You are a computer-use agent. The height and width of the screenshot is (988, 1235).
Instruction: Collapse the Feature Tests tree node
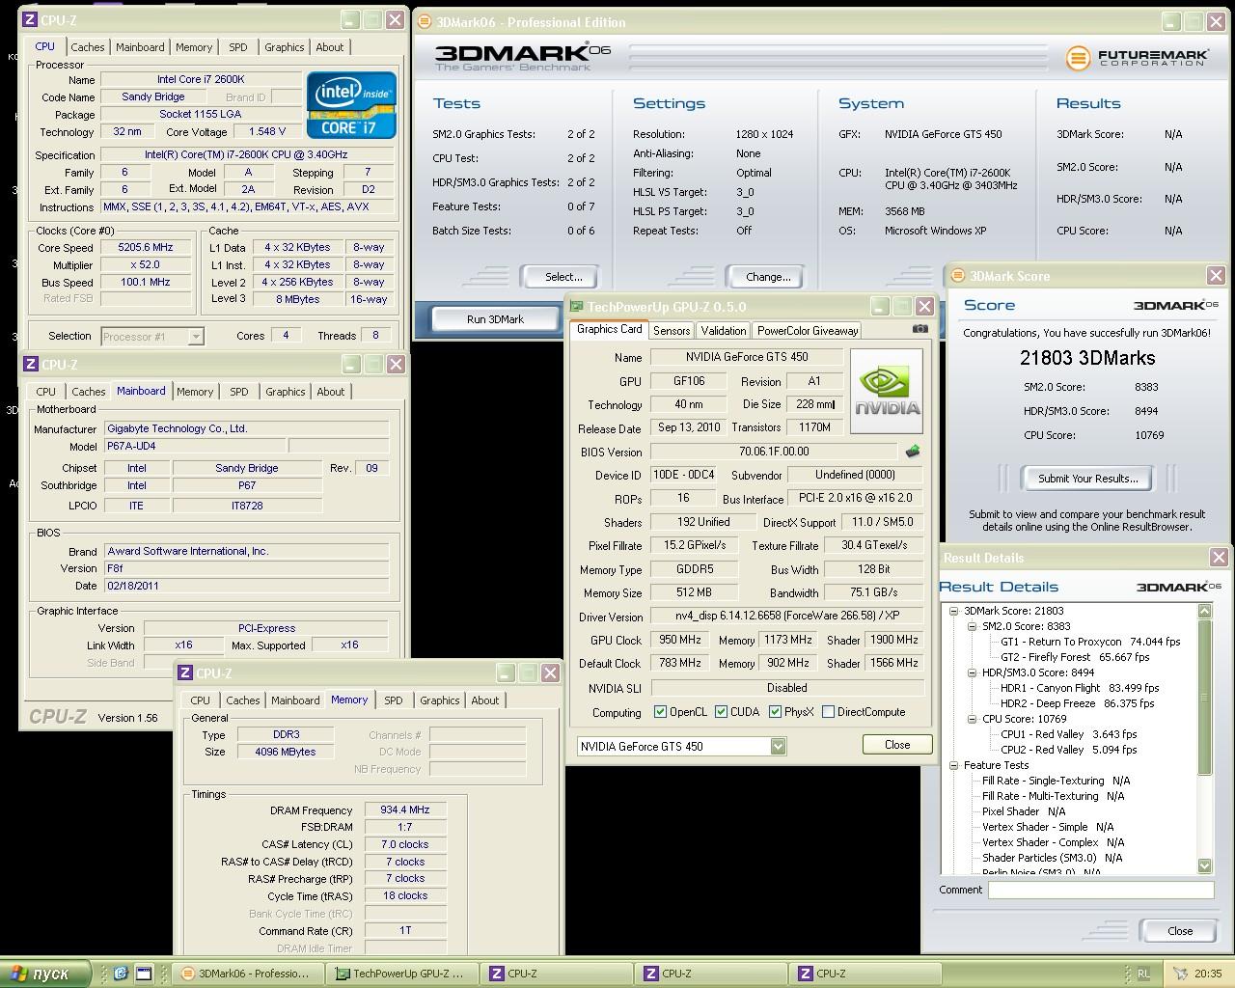click(x=953, y=765)
